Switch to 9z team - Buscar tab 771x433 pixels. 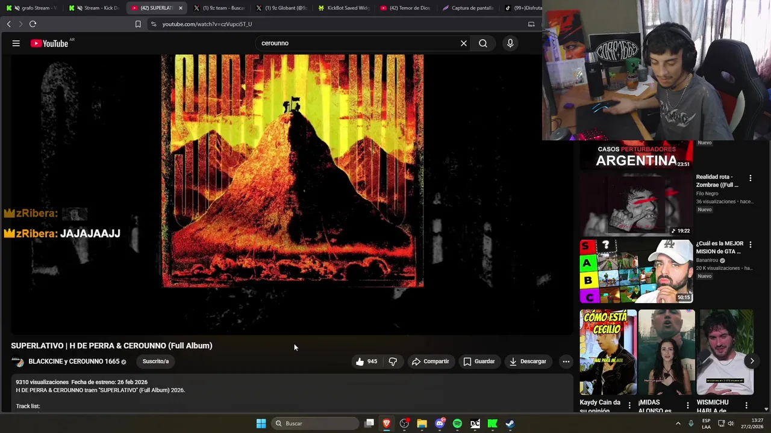pos(219,8)
